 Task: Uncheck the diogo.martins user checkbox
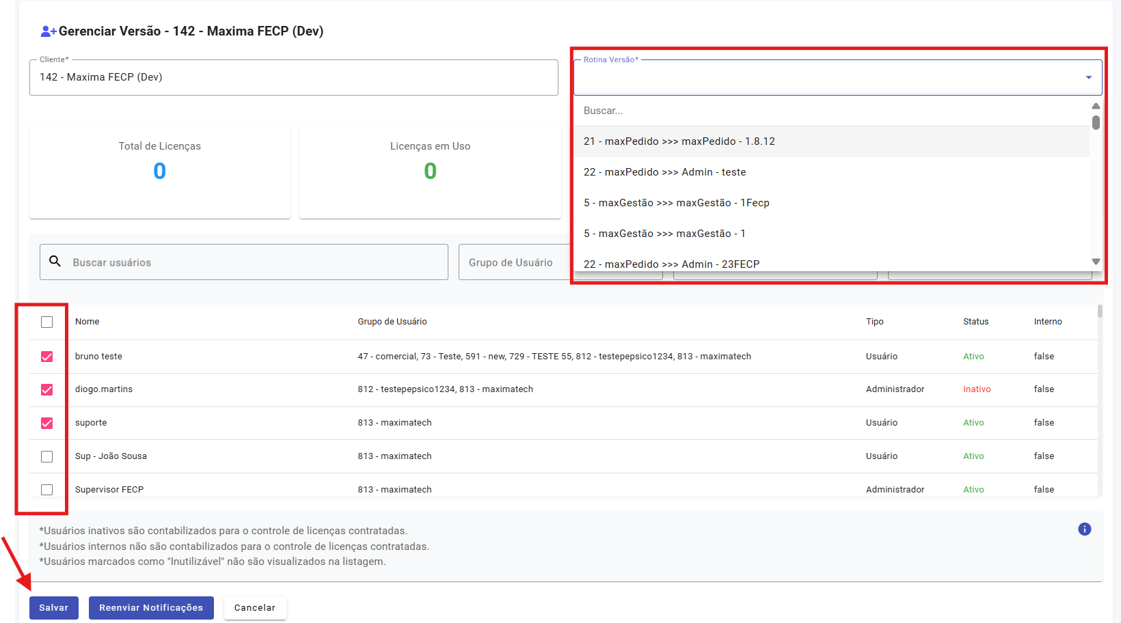[x=46, y=389]
